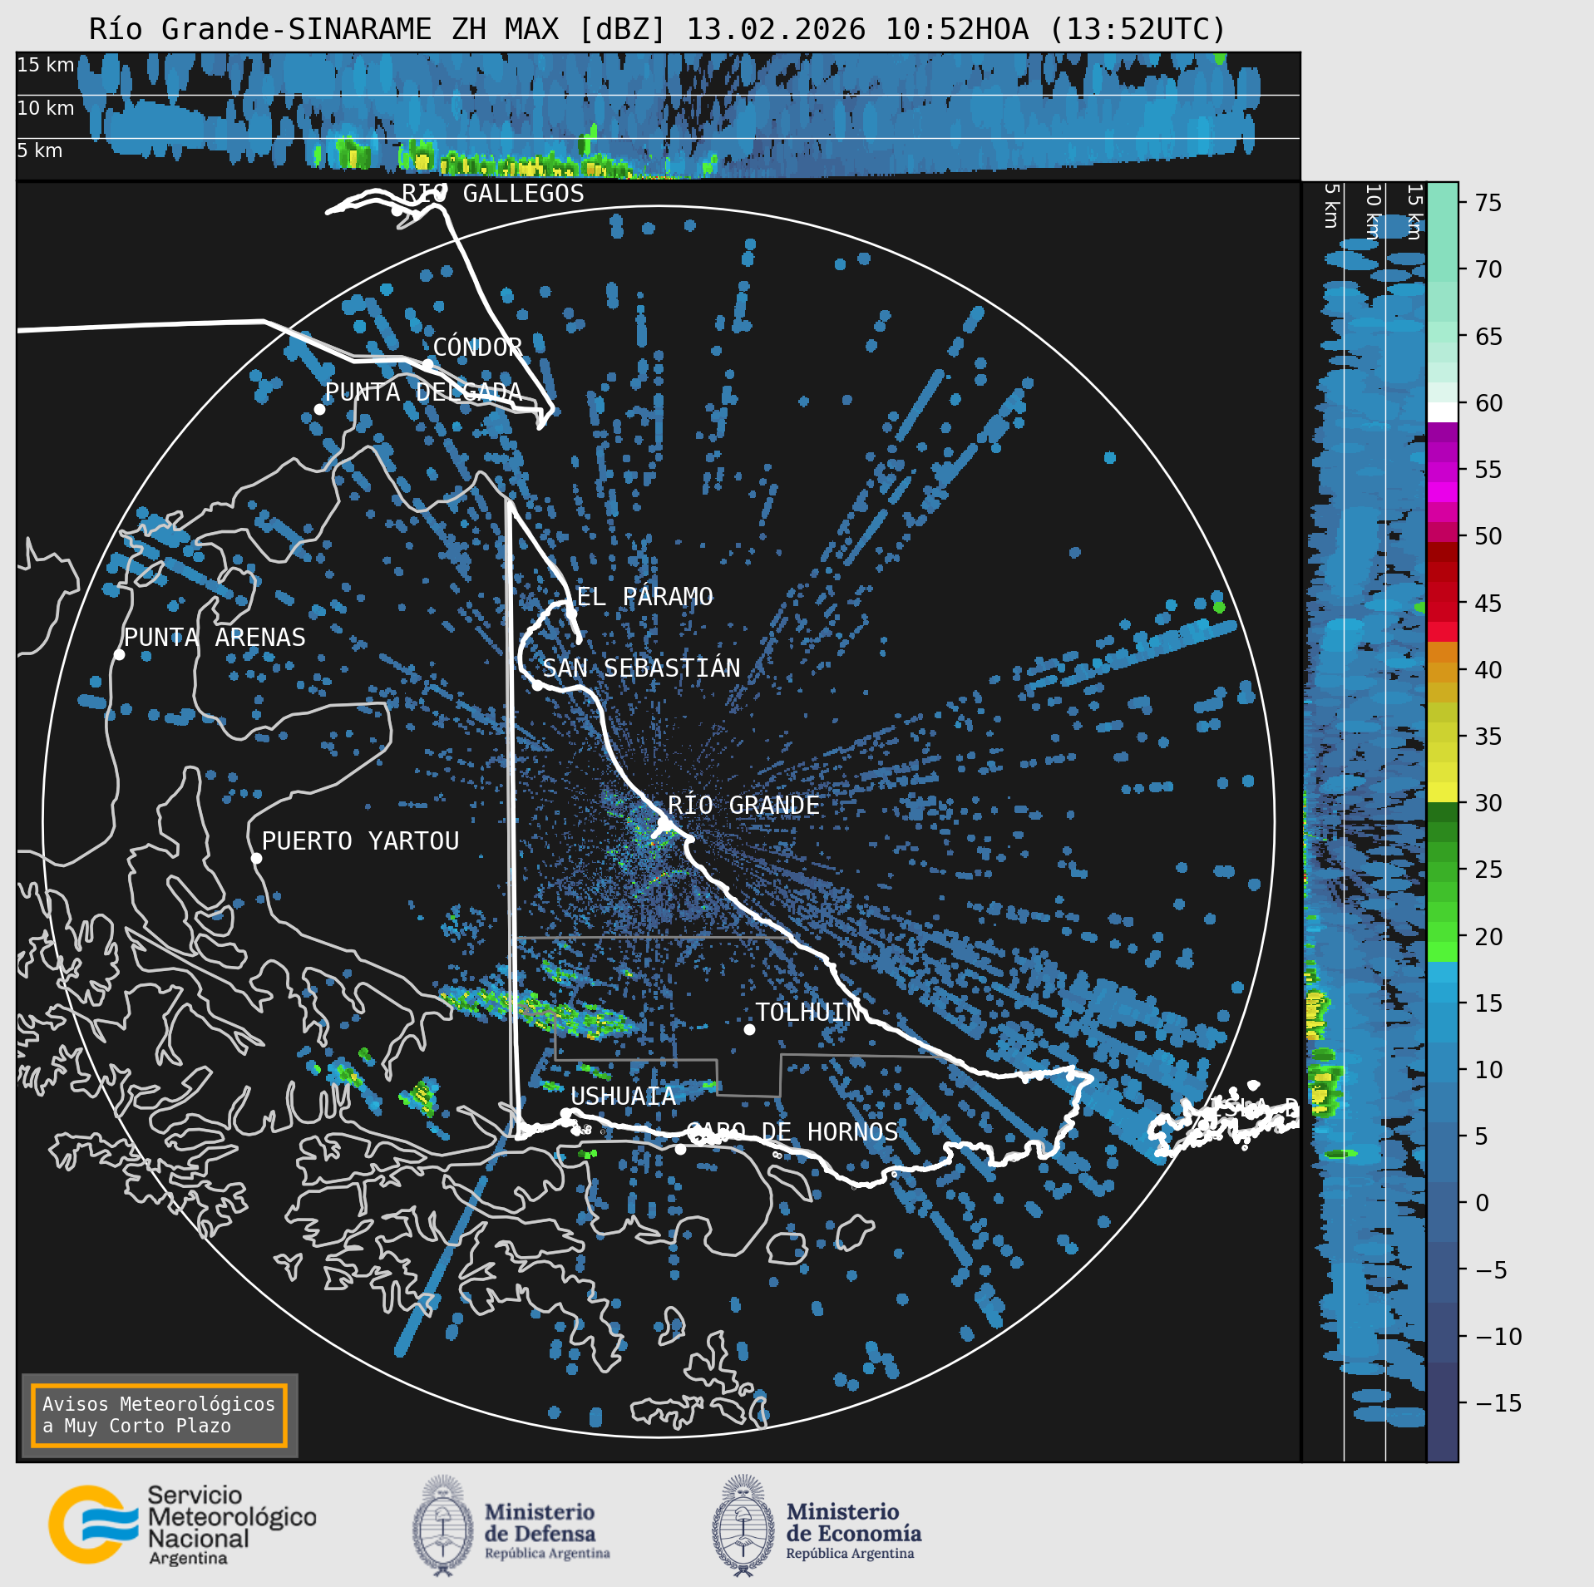Click the 10 km label on the top cross-section

[x=46, y=108]
